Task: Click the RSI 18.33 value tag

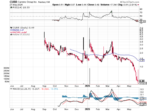Action: [142, 22]
